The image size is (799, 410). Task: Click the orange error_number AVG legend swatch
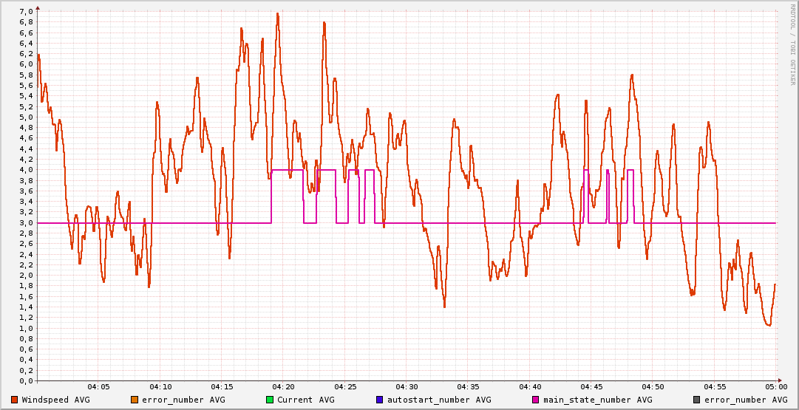tap(134, 400)
